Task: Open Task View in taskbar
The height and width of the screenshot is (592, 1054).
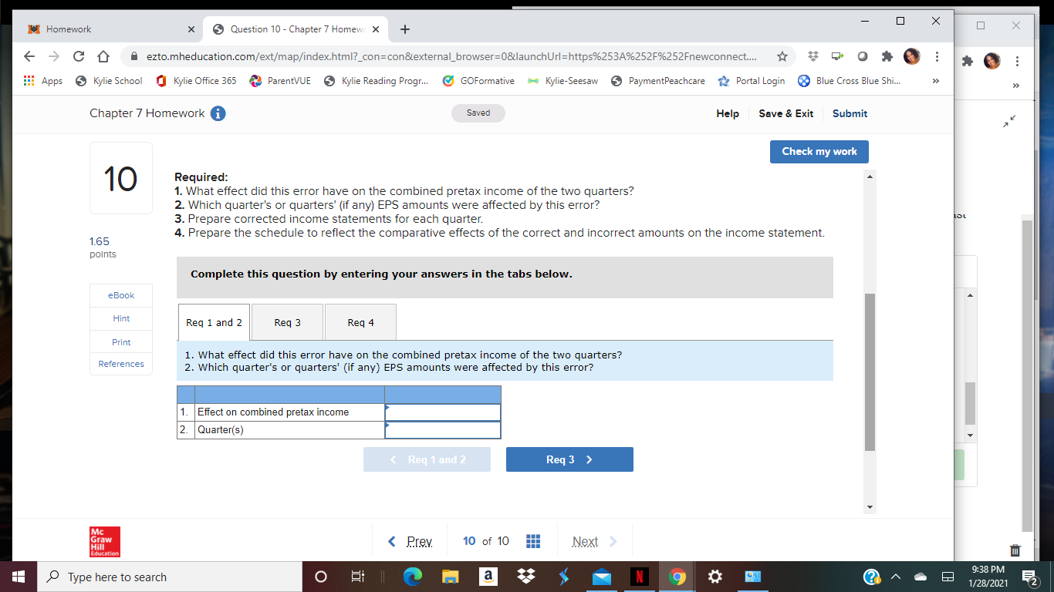Action: tap(357, 577)
